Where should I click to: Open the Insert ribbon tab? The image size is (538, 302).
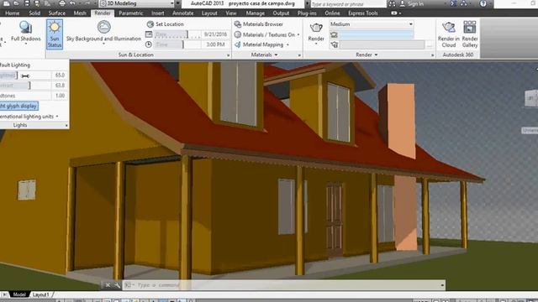click(x=157, y=13)
